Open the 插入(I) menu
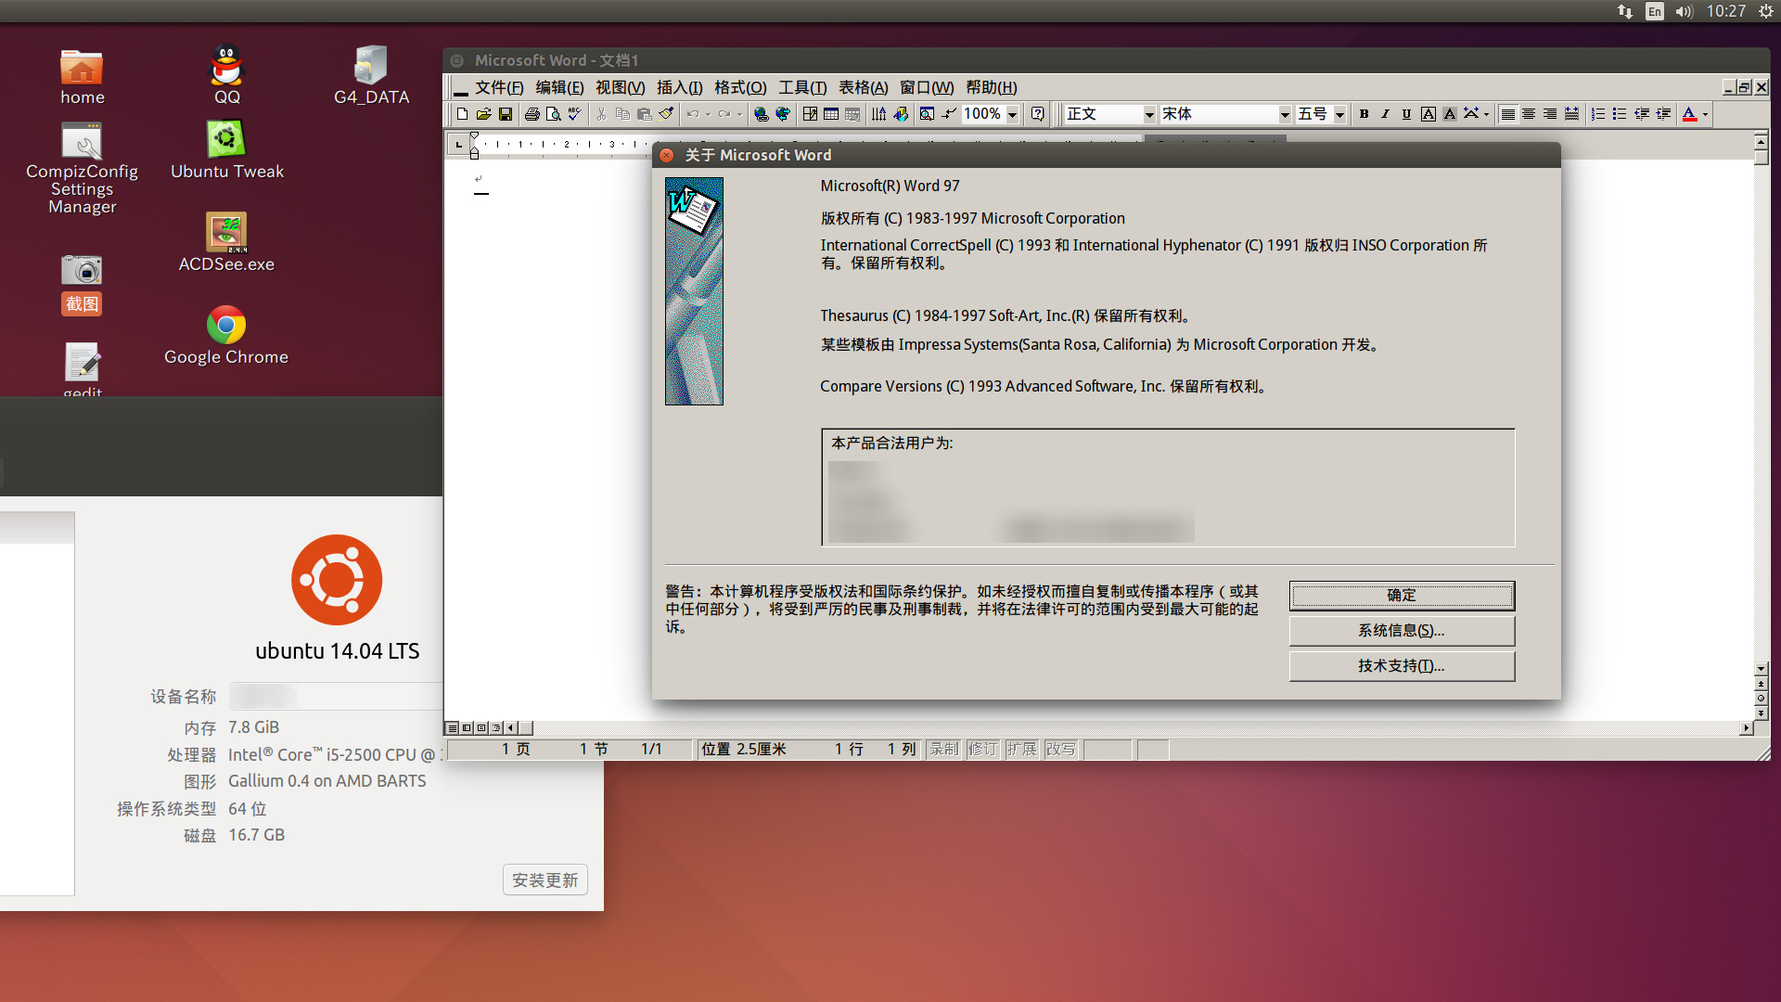 click(x=679, y=87)
